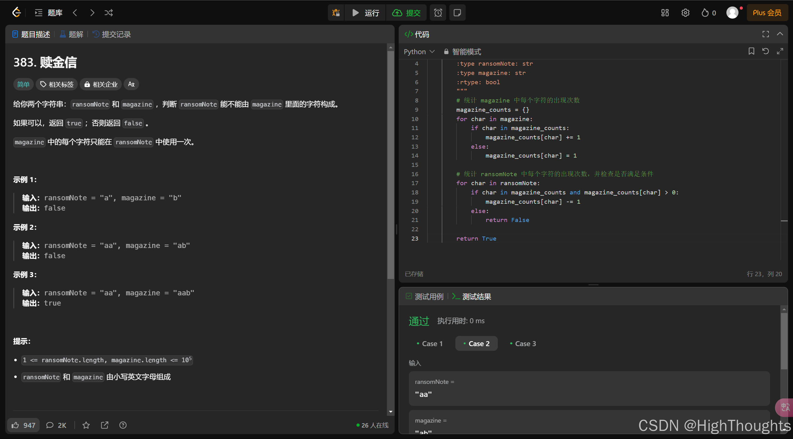Click the Plus 会员 button

[x=767, y=13]
